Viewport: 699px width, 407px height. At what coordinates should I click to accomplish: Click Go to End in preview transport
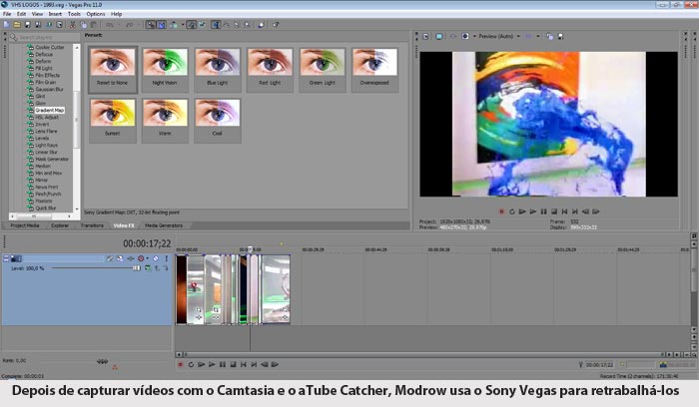click(575, 211)
